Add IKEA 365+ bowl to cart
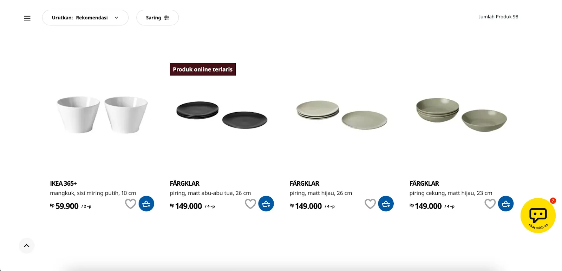Screen dimensions: 562x271 (146, 204)
